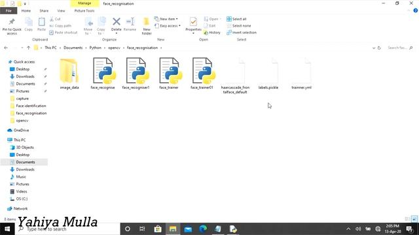Click the Copy path command

pyautogui.click(x=60, y=26)
